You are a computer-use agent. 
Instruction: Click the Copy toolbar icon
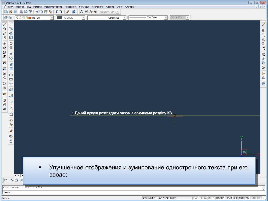(41, 12)
